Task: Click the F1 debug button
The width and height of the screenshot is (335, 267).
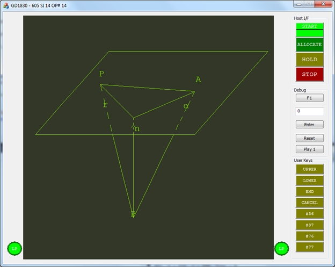Action: click(310, 98)
